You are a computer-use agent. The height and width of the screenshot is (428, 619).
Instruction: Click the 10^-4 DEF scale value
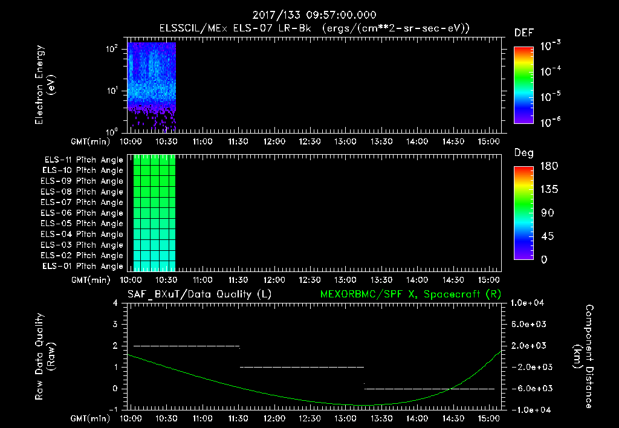pyautogui.click(x=550, y=71)
